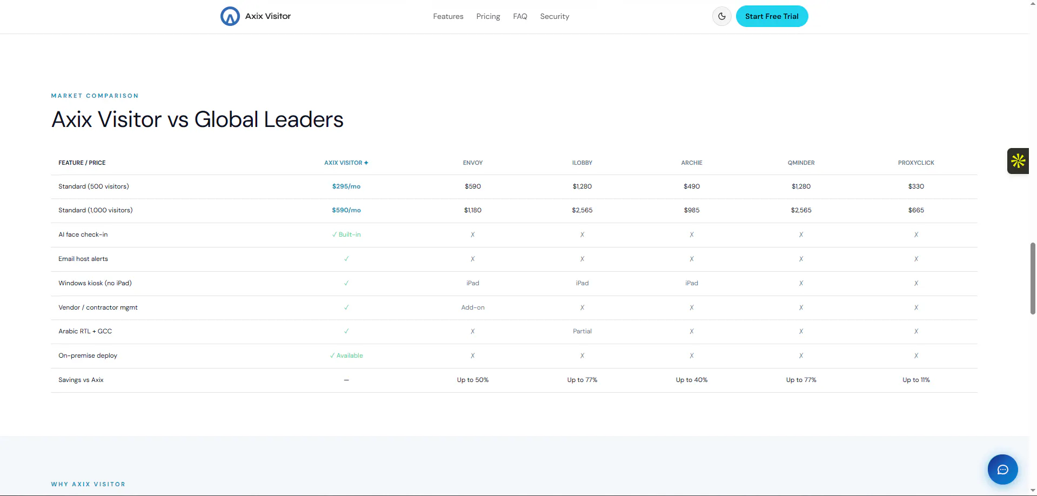Click iLobby's Partial cell

pyautogui.click(x=582, y=331)
